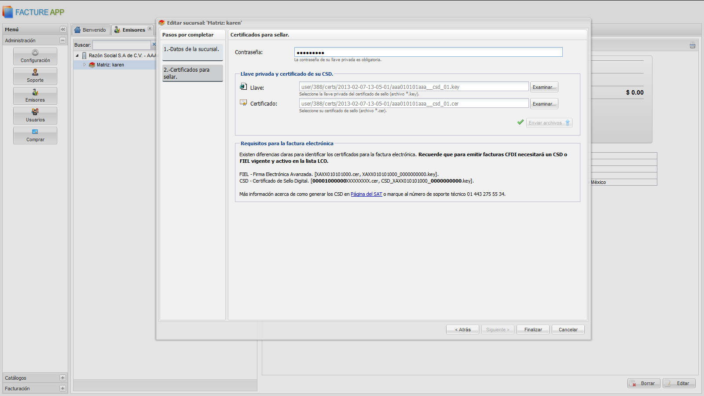Browse for the Llave private key file

point(544,87)
